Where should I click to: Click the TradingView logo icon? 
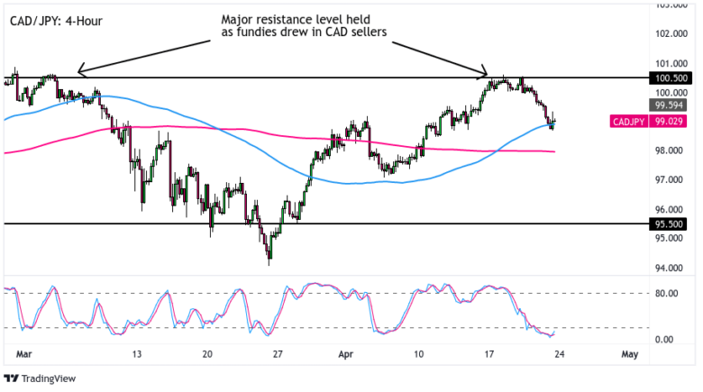(x=12, y=379)
